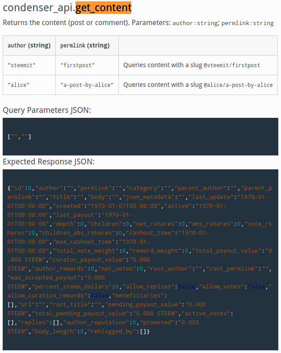
Task: Click the "a-post-by-alice" table cell
Action: coord(87,85)
